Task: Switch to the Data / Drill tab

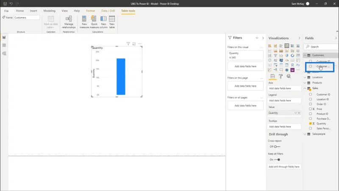Action: [108, 11]
